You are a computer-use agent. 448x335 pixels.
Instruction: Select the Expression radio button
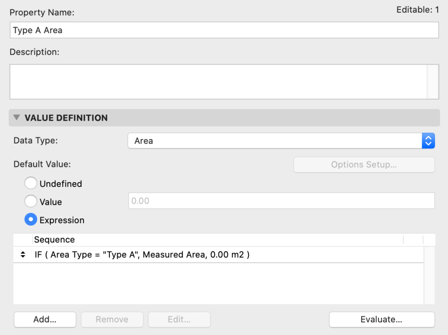point(31,220)
